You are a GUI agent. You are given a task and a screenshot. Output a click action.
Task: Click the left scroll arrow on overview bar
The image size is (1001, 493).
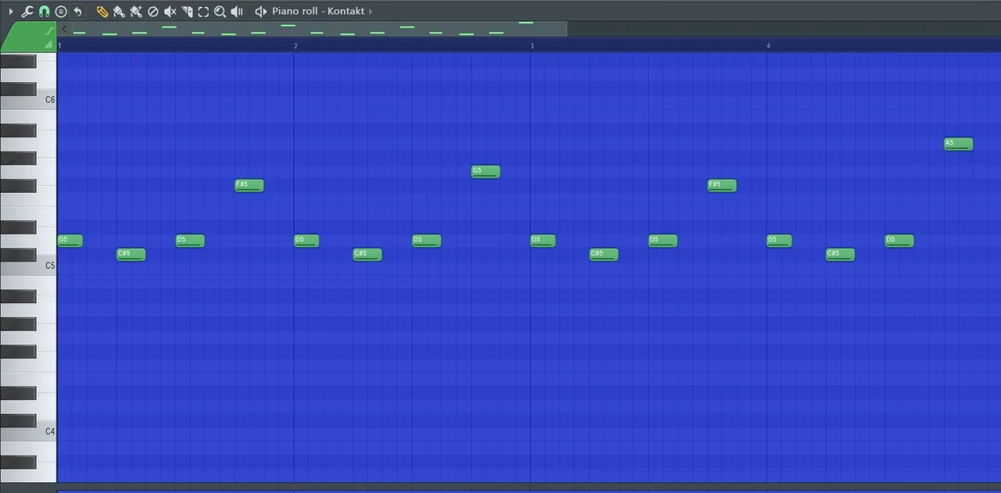coord(64,29)
